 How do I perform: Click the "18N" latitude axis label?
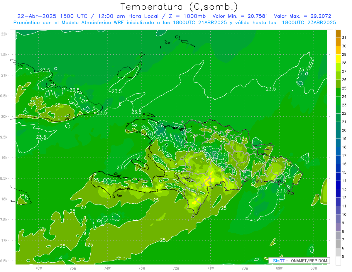(x=4, y=199)
